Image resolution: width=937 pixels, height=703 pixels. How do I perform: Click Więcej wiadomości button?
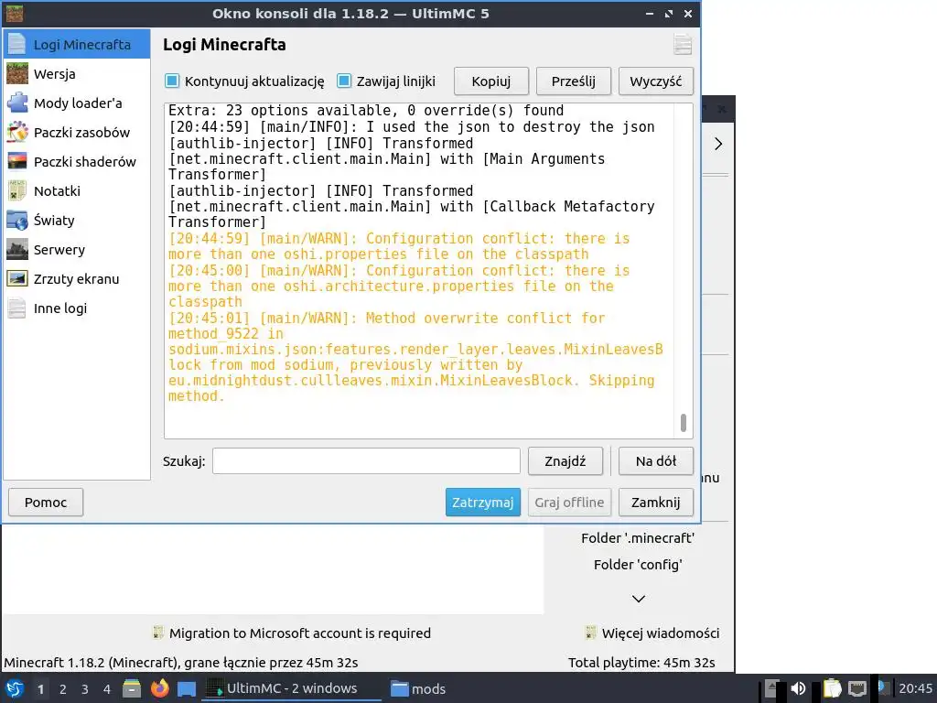click(x=661, y=633)
